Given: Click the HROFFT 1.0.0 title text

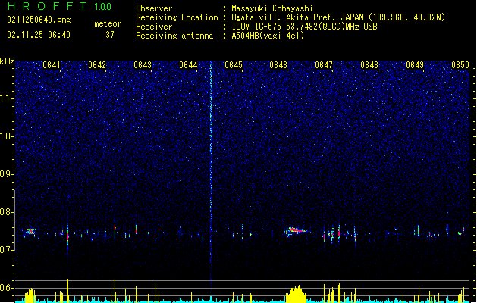Looking at the screenshot, I should click(60, 6).
